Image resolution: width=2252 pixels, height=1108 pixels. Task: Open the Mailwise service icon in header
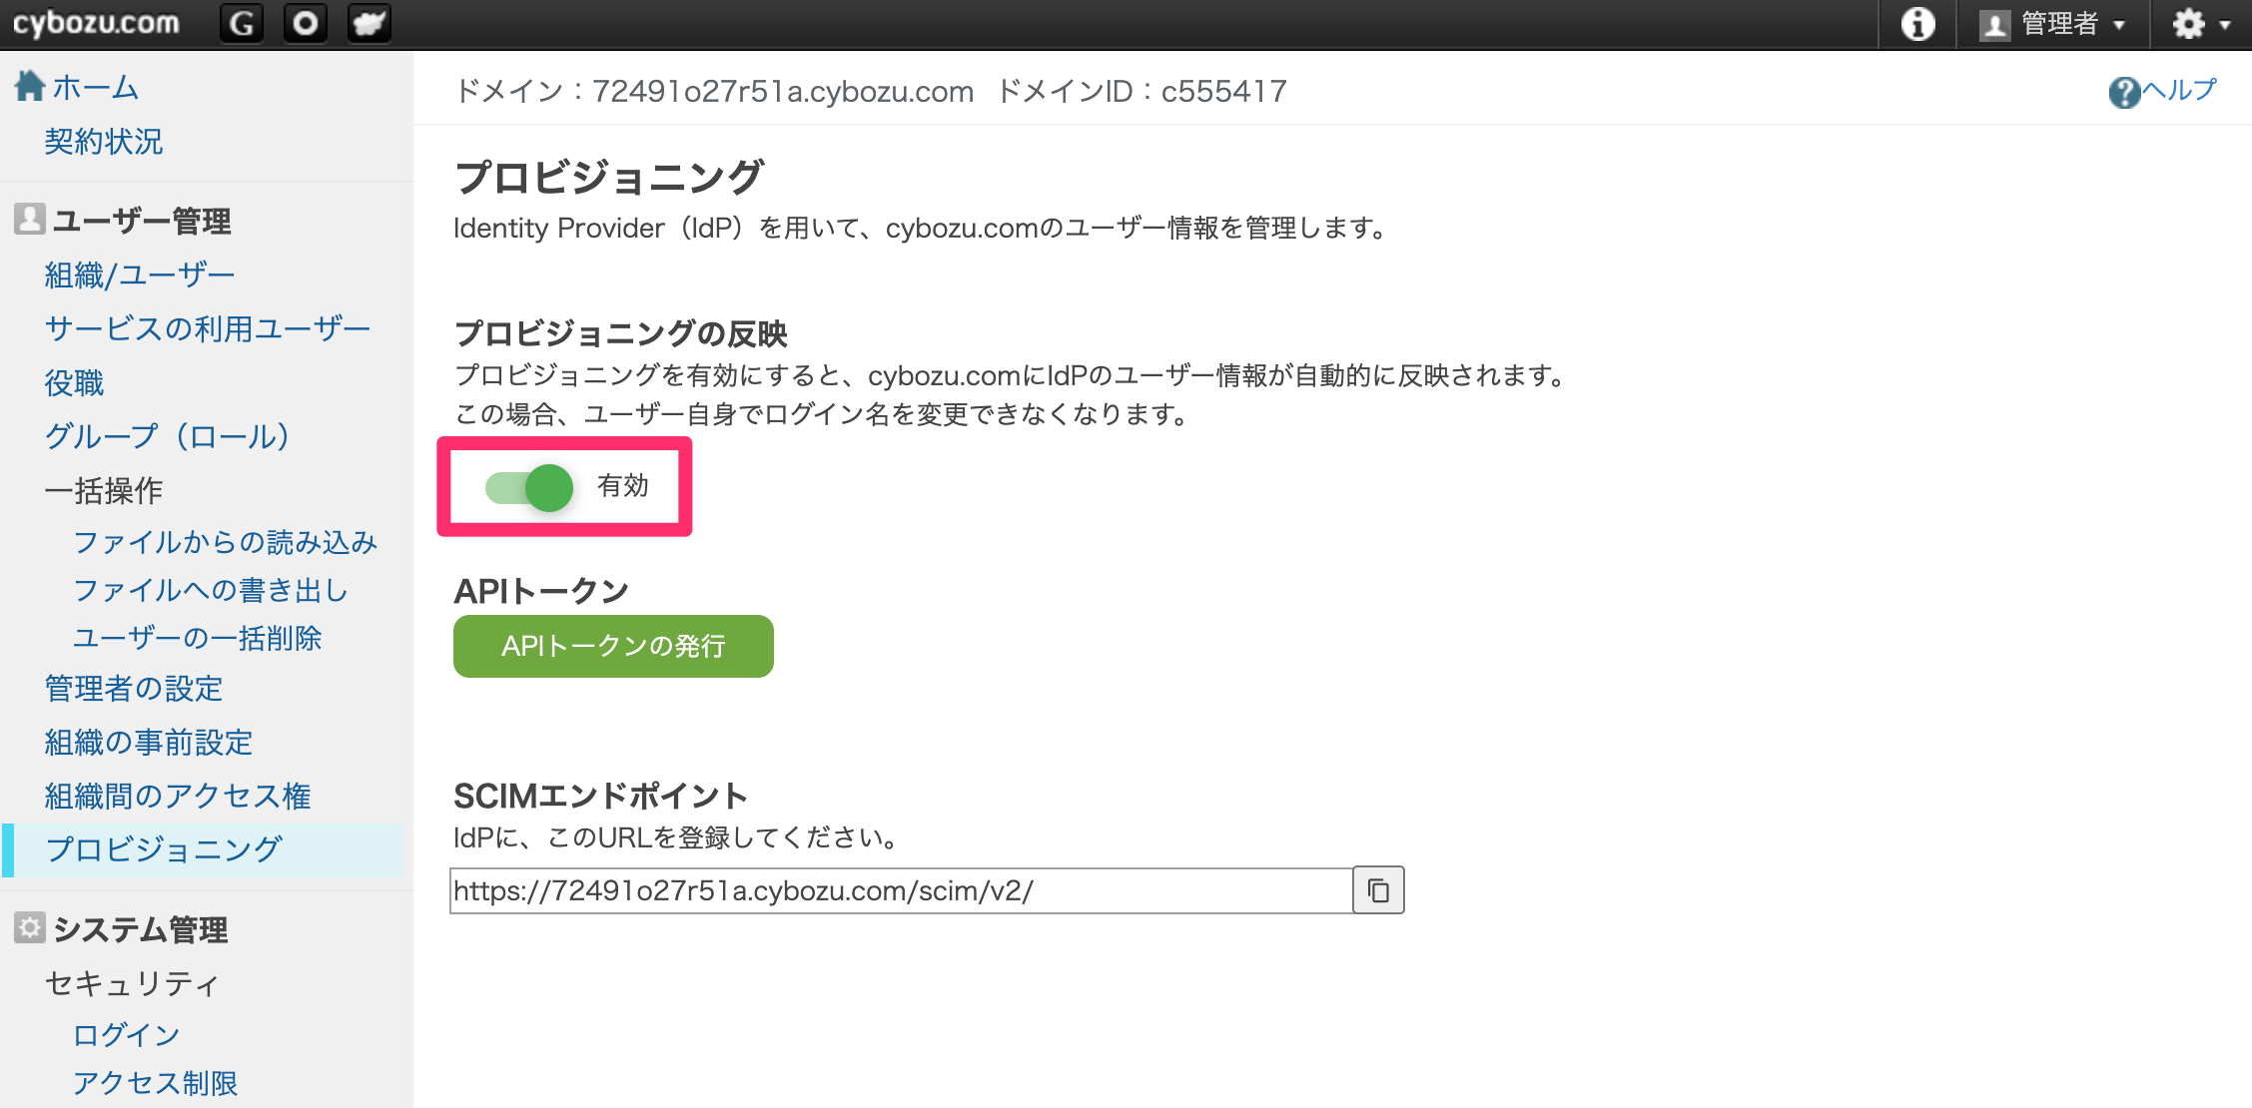point(369,24)
